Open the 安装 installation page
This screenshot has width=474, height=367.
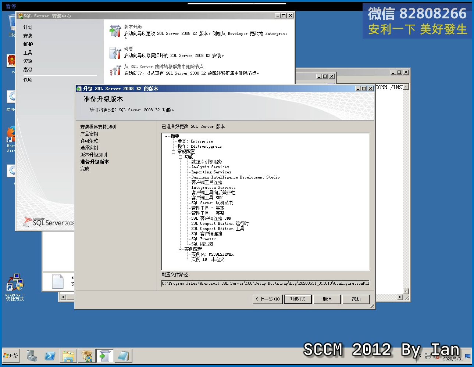[28, 36]
